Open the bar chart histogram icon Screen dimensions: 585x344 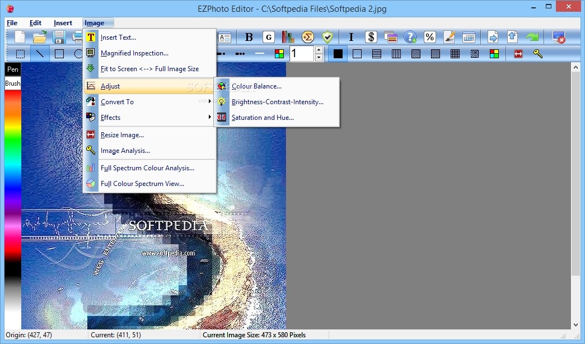(x=288, y=37)
